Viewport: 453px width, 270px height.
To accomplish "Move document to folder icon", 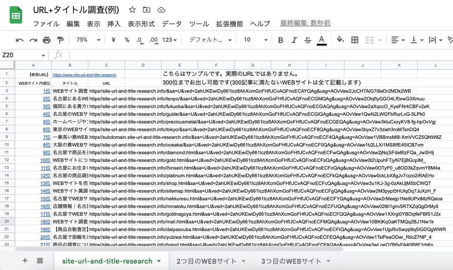I will coord(147,10).
